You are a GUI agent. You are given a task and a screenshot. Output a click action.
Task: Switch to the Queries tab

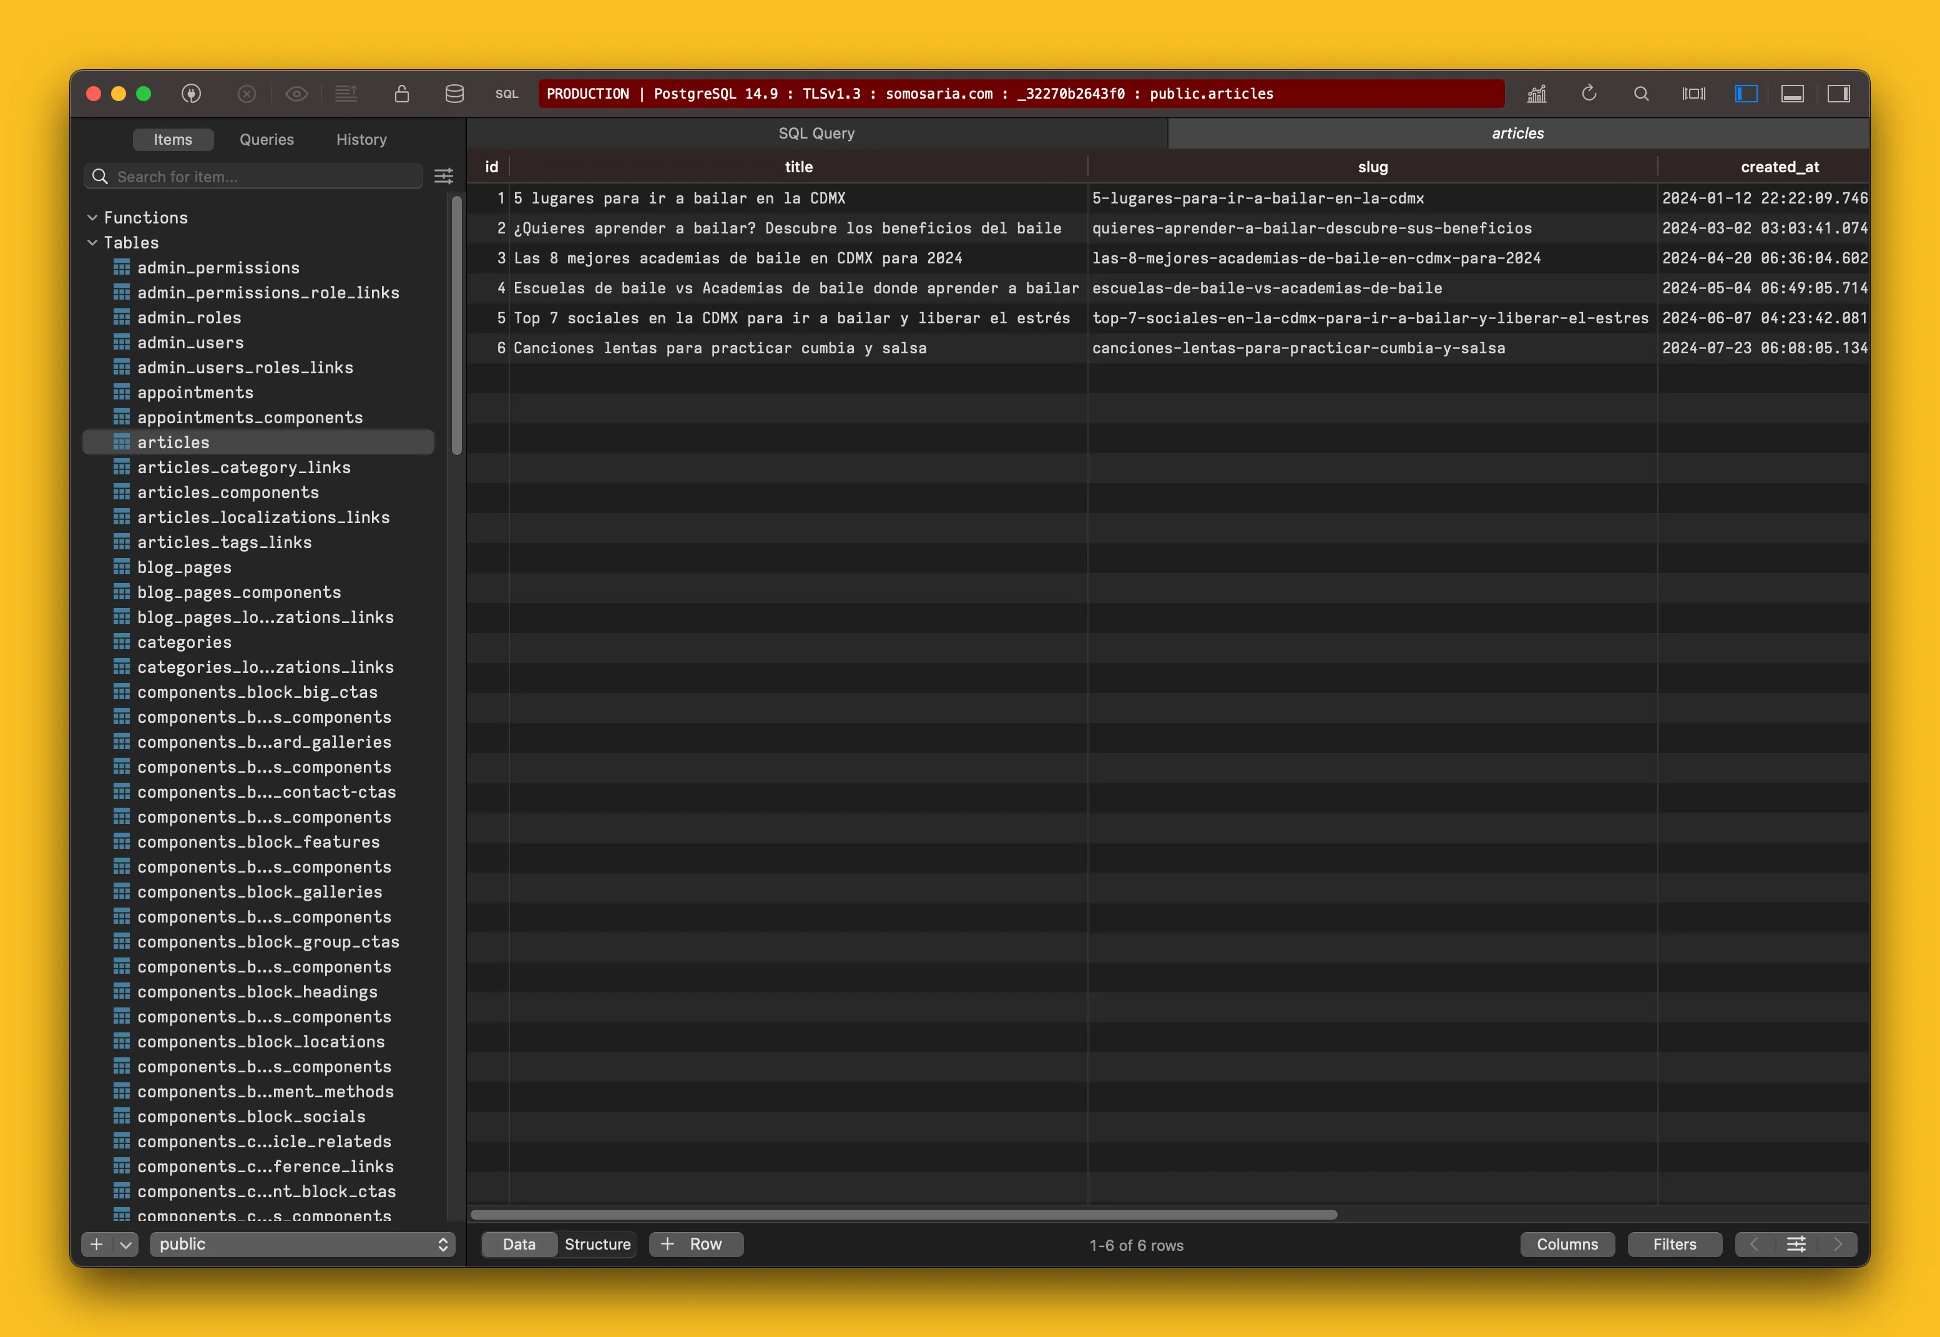[x=267, y=139]
